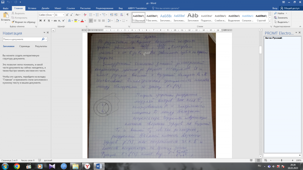Switch to Макет tab
Viewport: 303px width, 170px height.
(58, 8)
